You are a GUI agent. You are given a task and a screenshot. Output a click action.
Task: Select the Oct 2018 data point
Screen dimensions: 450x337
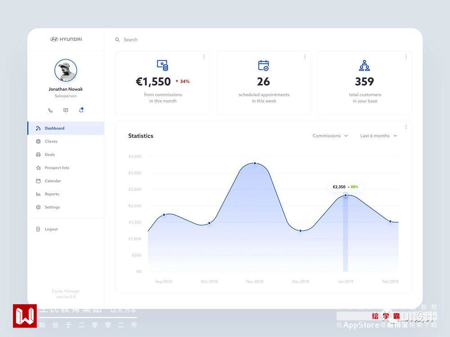coord(210,223)
